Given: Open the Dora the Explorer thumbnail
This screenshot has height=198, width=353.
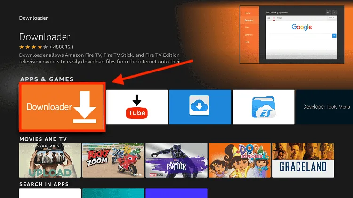Looking at the screenshot, I should point(240,160).
